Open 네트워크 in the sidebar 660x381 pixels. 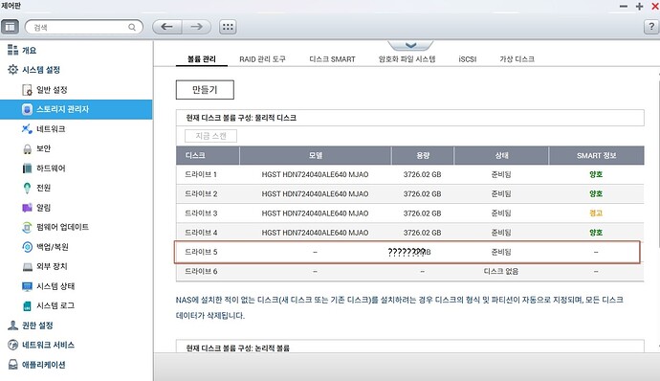click(x=51, y=129)
